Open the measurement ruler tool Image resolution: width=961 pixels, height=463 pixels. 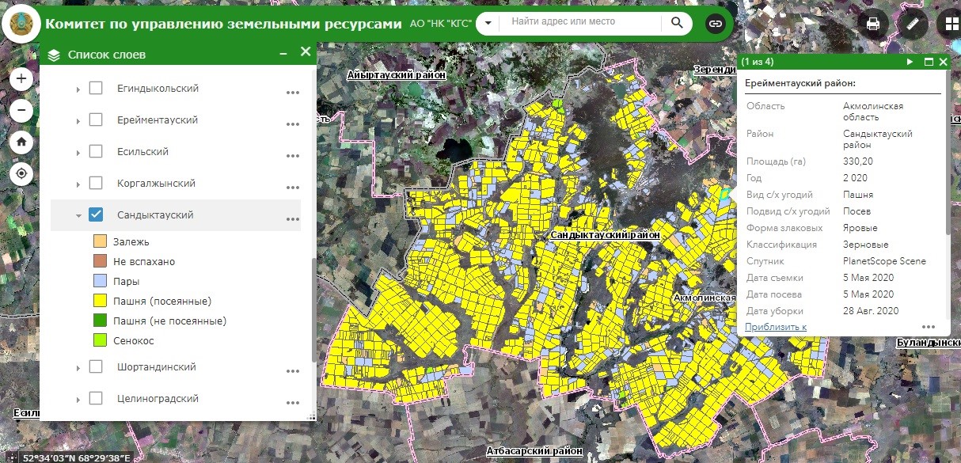click(912, 24)
